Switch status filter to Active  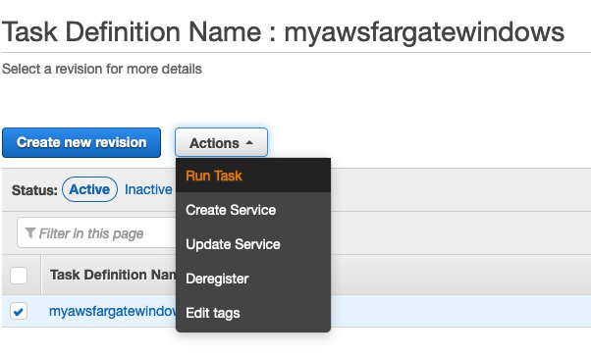pyautogui.click(x=89, y=189)
